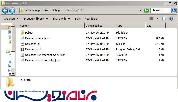
Task: Click the Debug breadcrumb in address bar
Action: (56, 10)
